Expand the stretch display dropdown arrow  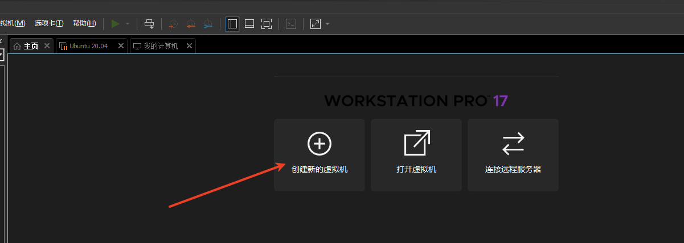pos(327,24)
